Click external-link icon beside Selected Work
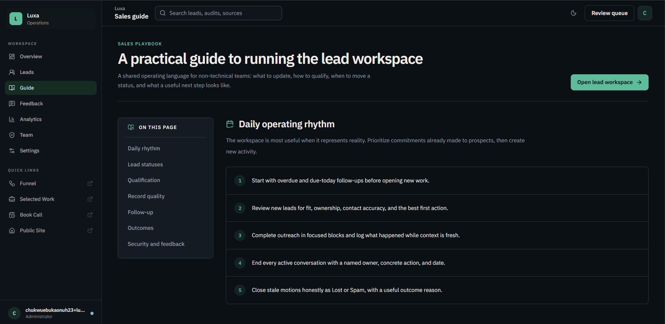The image size is (665, 324). (x=90, y=199)
